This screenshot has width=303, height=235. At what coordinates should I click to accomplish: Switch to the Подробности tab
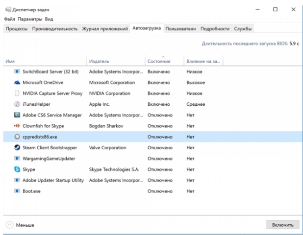pyautogui.click(x=215, y=29)
